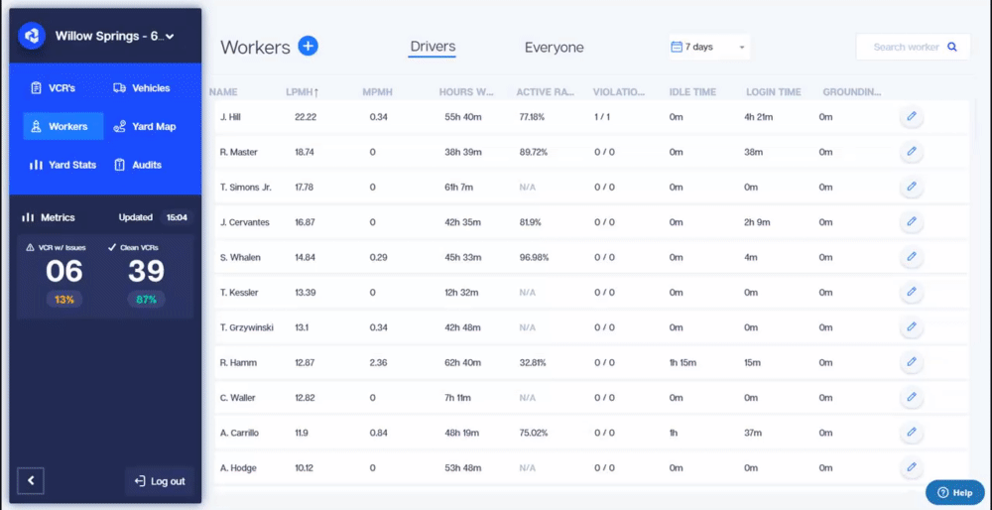Select the R. Master name cell
992x510 pixels.
click(239, 153)
